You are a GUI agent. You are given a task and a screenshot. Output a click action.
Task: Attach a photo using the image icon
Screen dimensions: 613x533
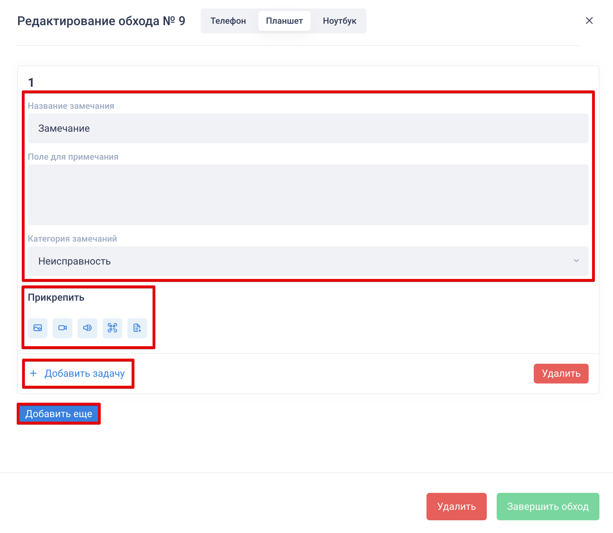point(38,328)
